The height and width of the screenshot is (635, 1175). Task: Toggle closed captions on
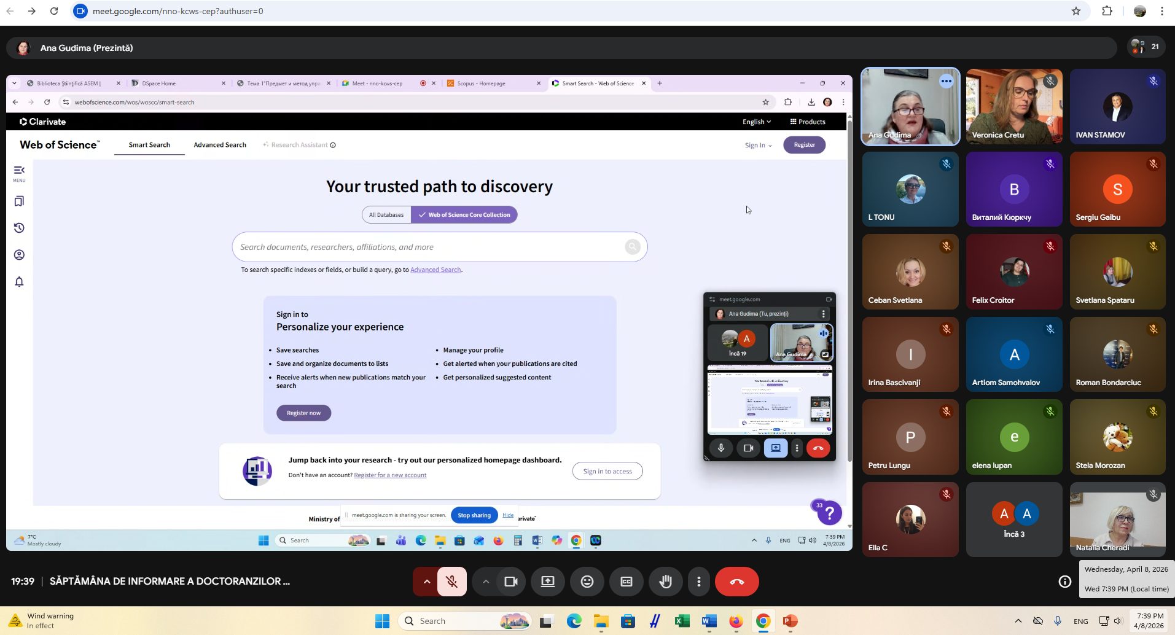[x=626, y=582]
